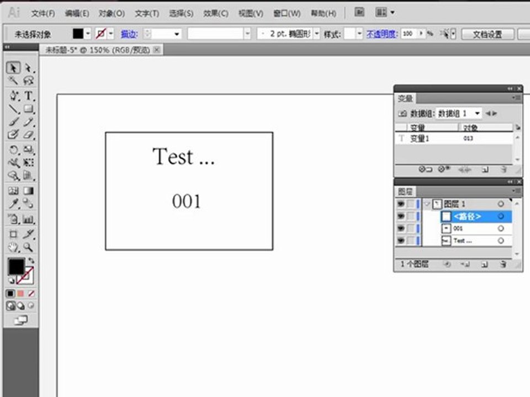Select the Direct Selection tool
Viewport: 530px width, 397px height.
(29, 68)
